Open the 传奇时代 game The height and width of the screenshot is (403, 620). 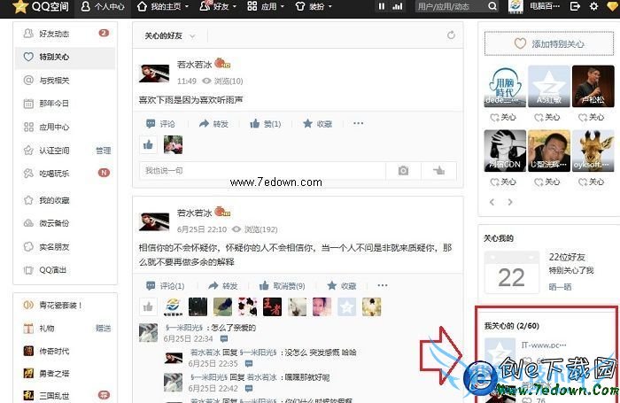point(54,352)
